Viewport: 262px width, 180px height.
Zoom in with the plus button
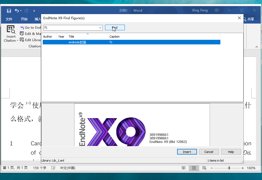pyautogui.click(x=242, y=168)
